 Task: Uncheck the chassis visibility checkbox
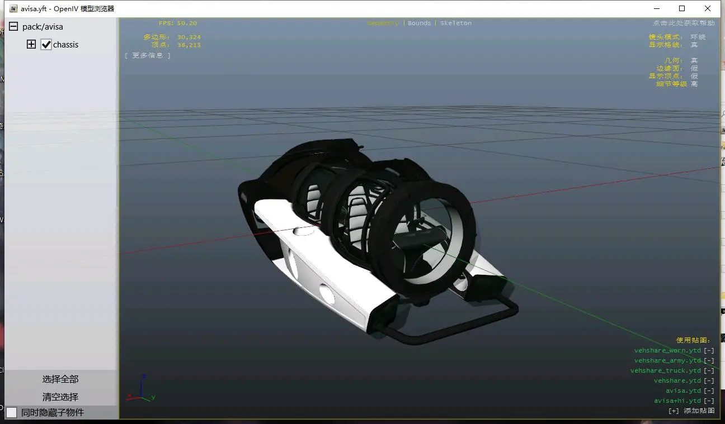click(46, 45)
